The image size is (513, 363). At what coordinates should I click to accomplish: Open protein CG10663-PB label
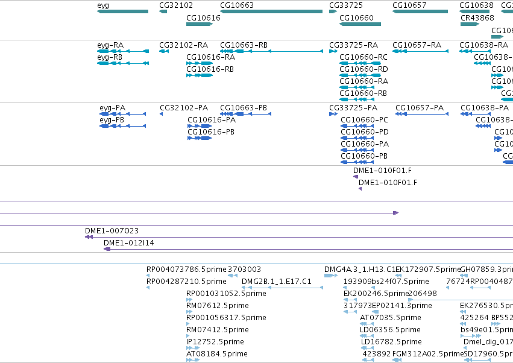coord(244,108)
